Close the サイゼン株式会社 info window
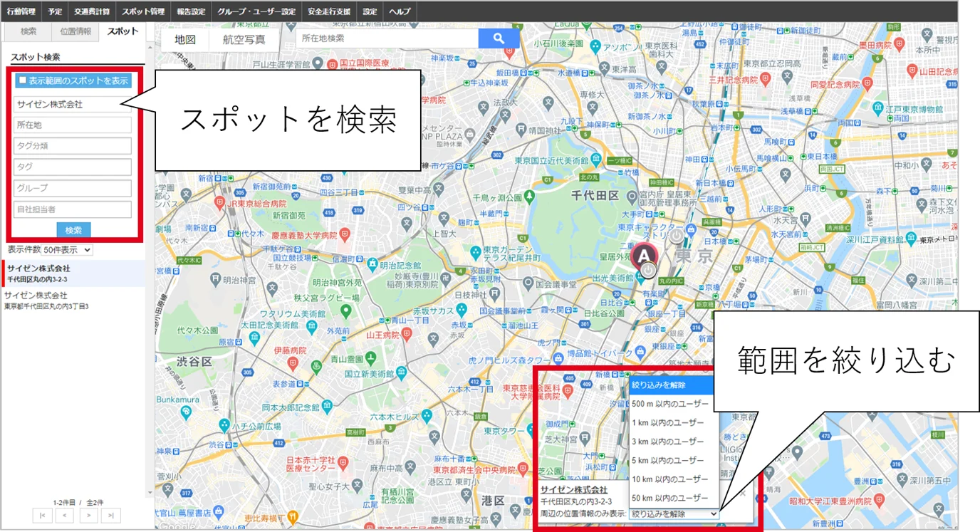Screen dimensions: 980x532 (x=743, y=492)
